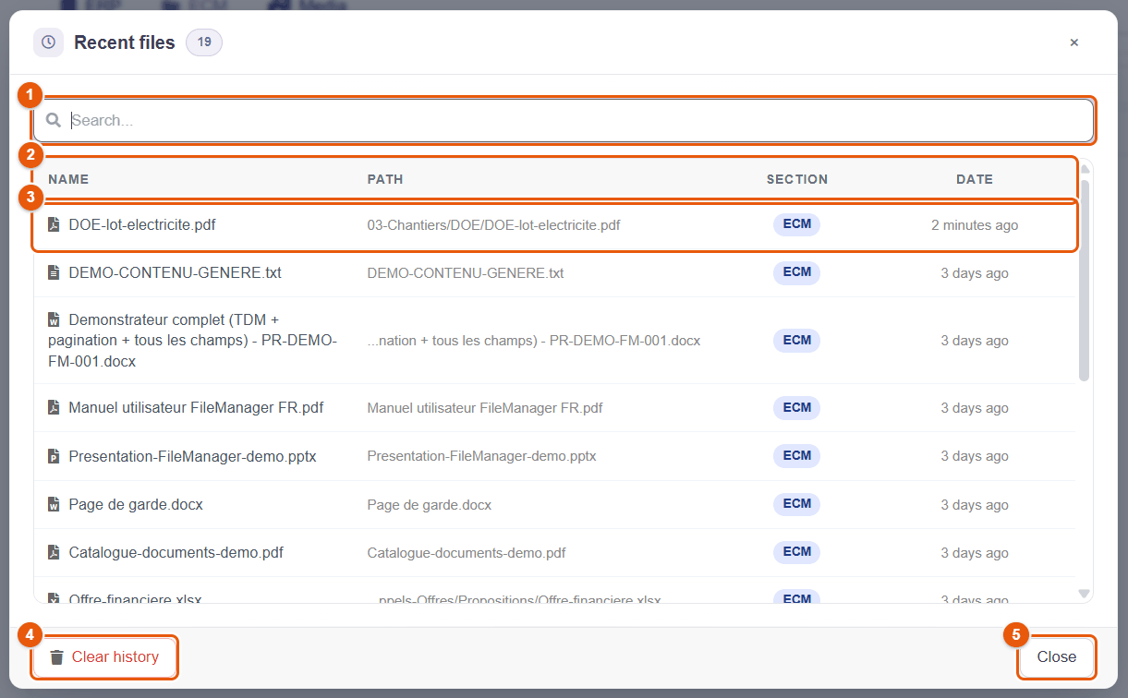
Task: Click the list's vertical scrollbar thumb
Action: 1085,280
